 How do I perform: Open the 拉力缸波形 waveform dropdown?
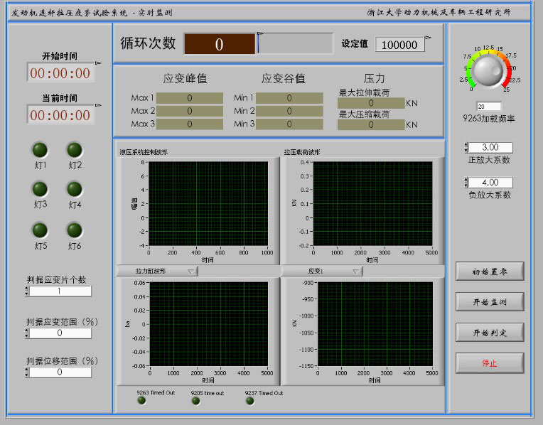pos(157,271)
